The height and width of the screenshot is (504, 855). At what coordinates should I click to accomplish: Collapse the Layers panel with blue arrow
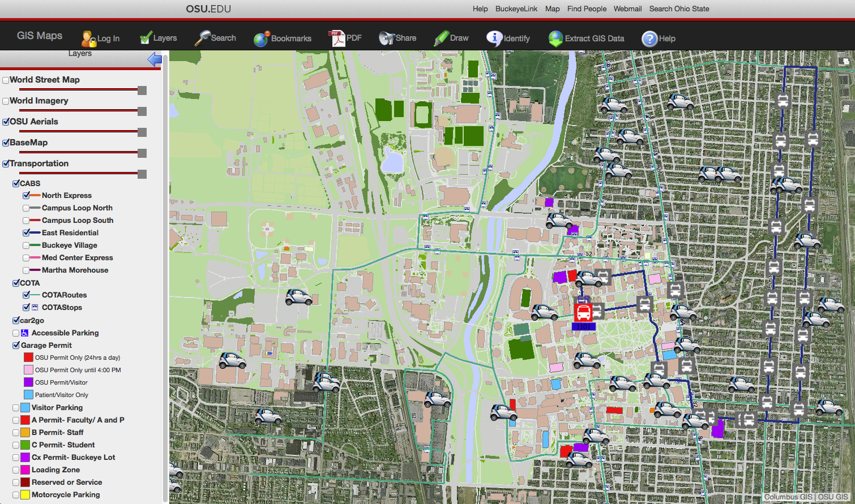pos(155,59)
